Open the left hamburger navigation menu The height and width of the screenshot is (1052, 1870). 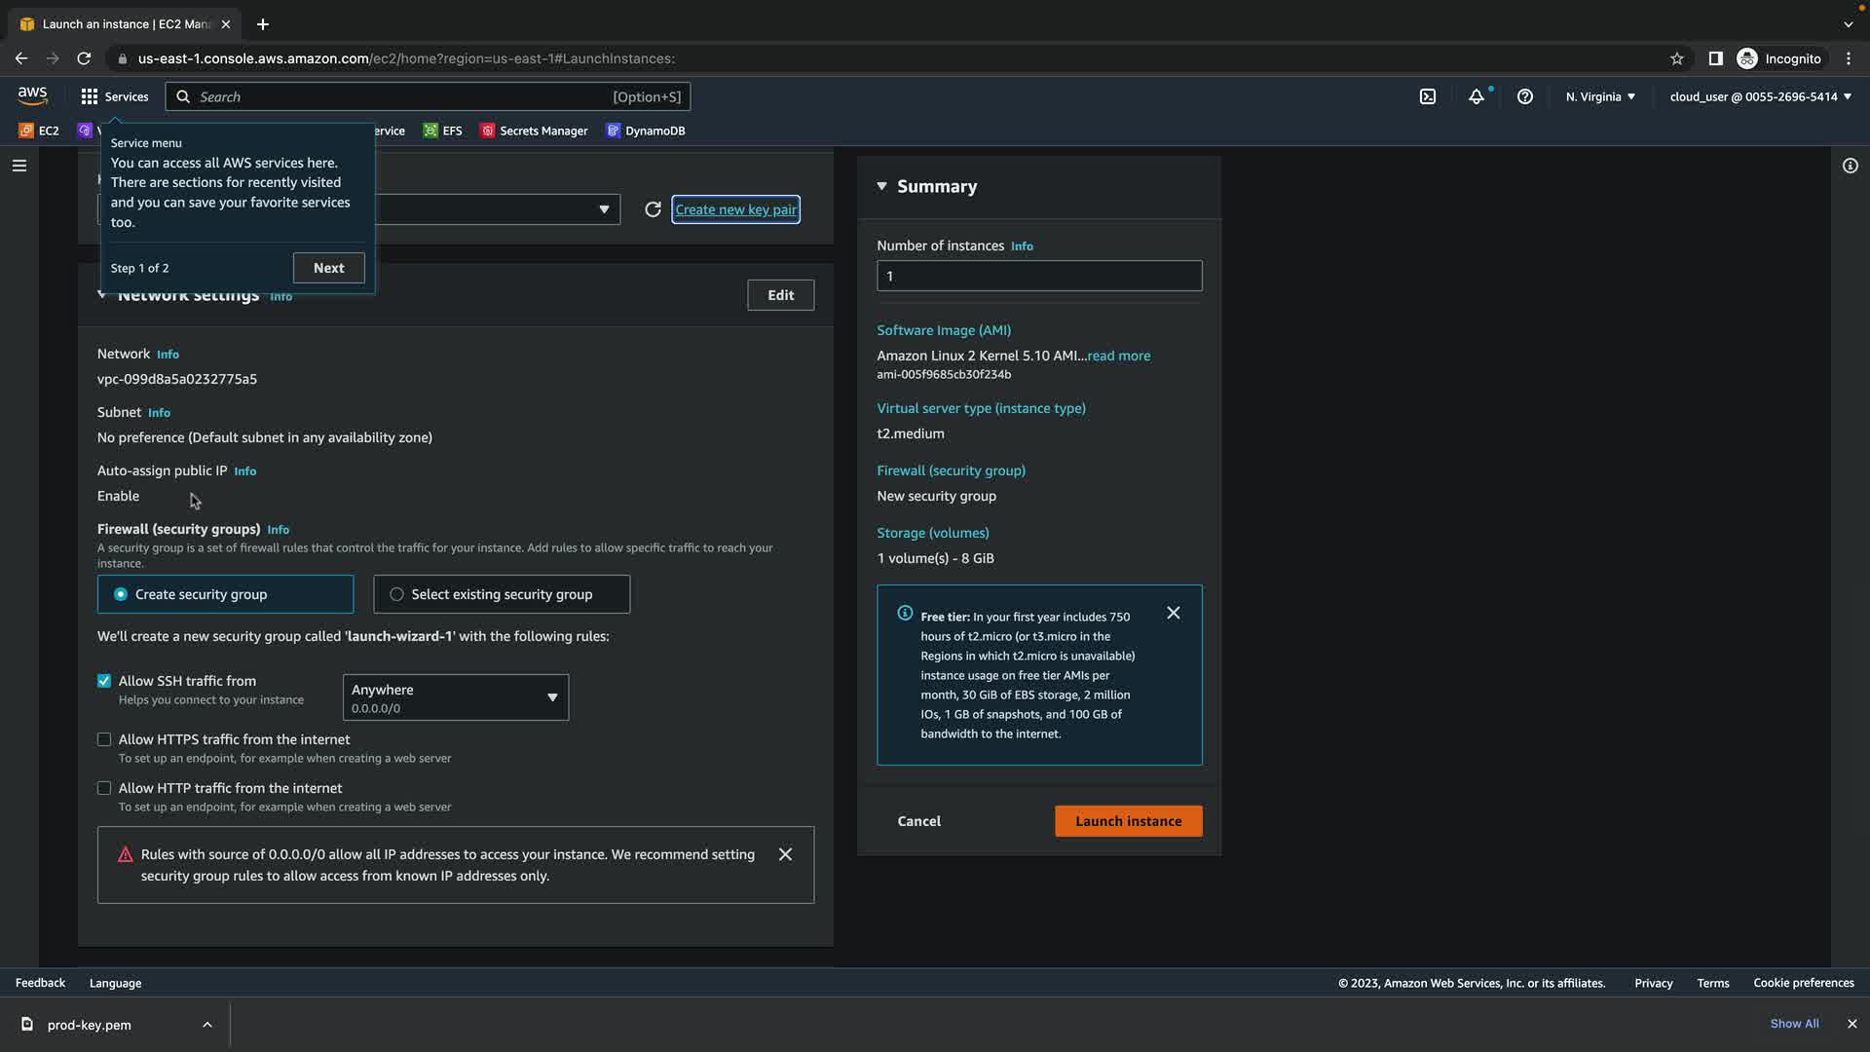click(19, 166)
